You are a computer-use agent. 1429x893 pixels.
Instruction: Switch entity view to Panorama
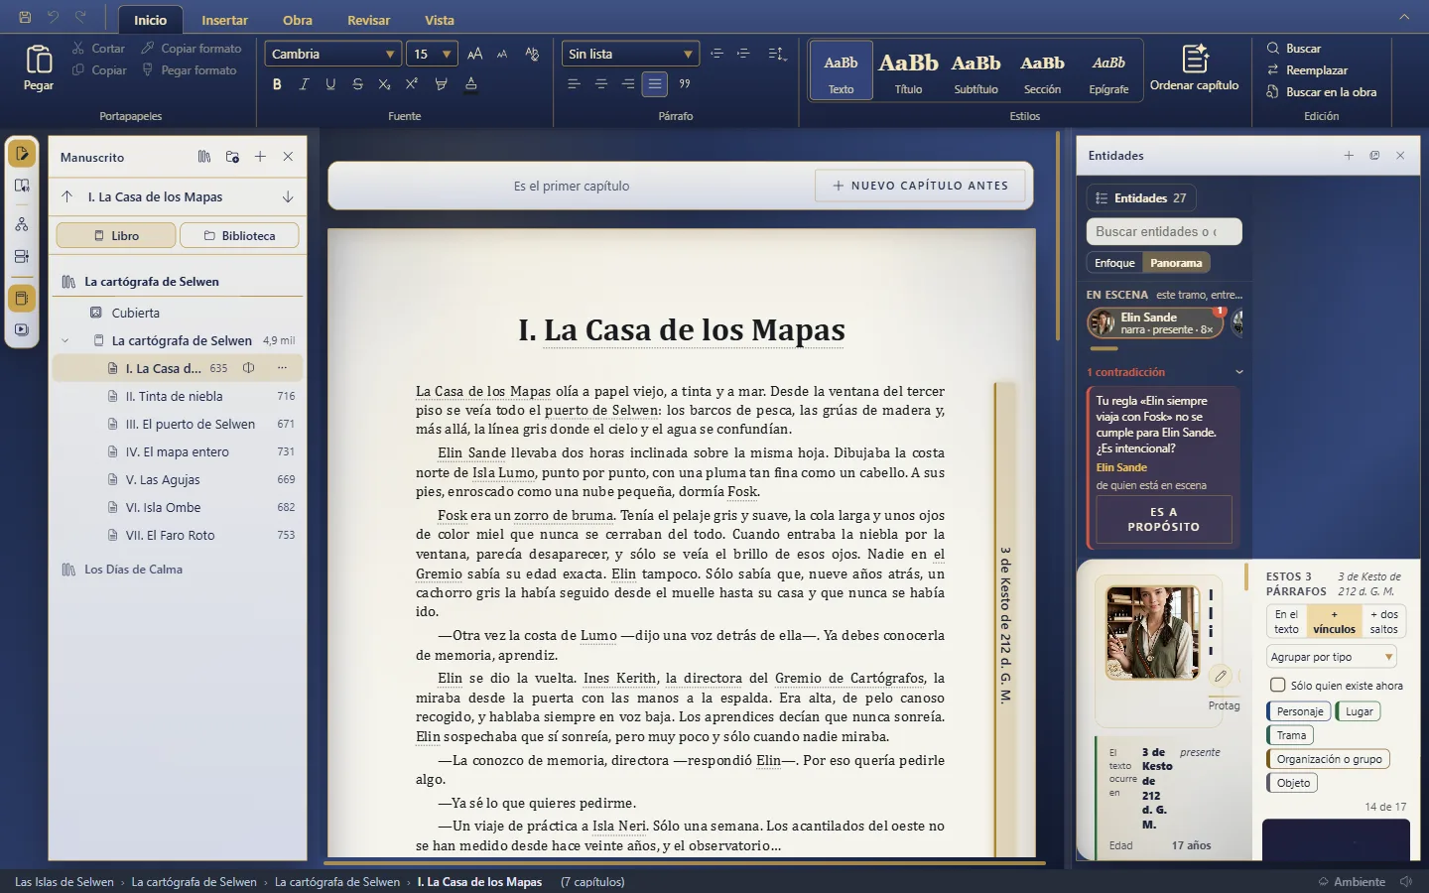(x=1176, y=263)
